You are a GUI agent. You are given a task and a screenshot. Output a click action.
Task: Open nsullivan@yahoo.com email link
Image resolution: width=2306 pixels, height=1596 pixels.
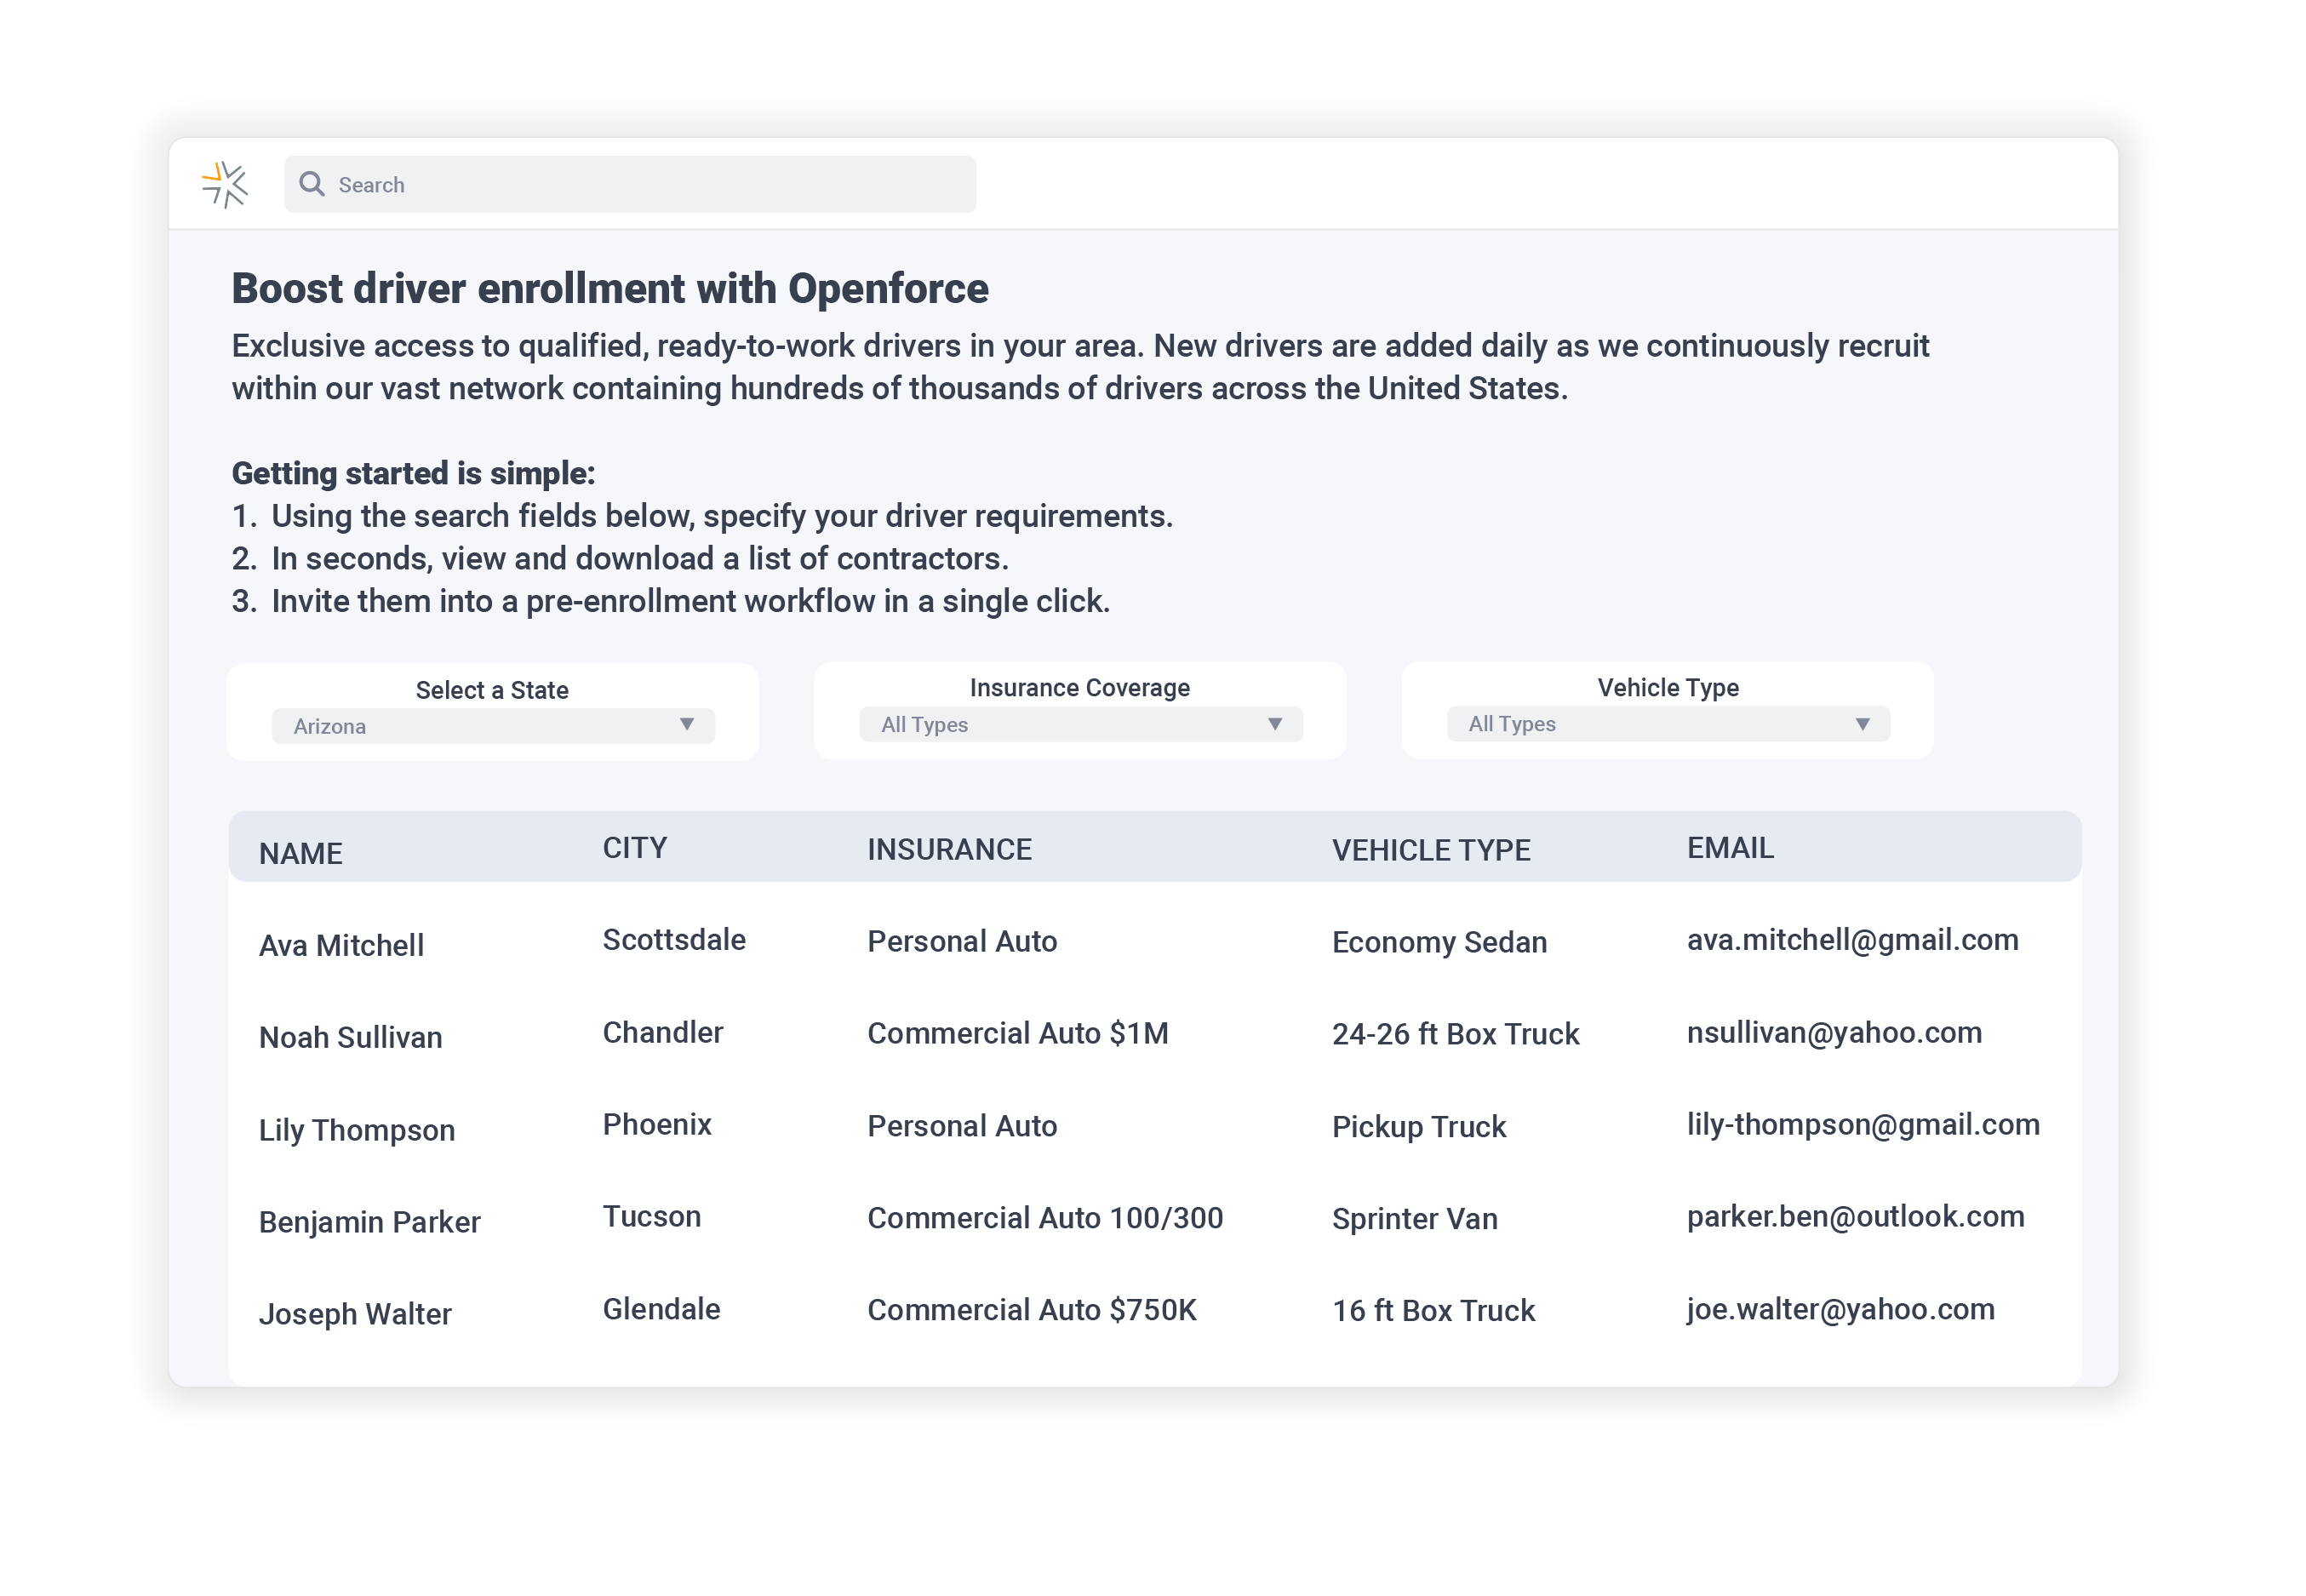click(x=1833, y=1032)
